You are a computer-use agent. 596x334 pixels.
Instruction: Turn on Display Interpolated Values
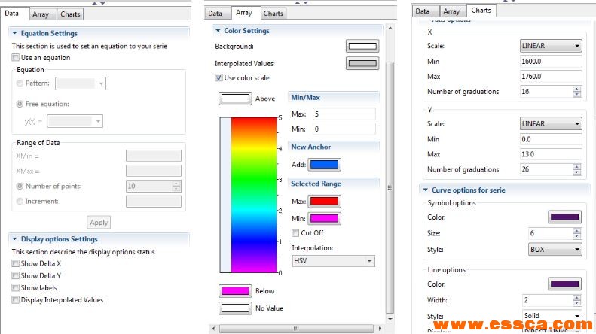point(16,300)
